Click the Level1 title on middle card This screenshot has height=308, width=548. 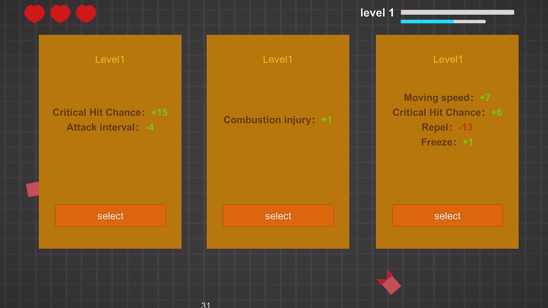pyautogui.click(x=278, y=59)
